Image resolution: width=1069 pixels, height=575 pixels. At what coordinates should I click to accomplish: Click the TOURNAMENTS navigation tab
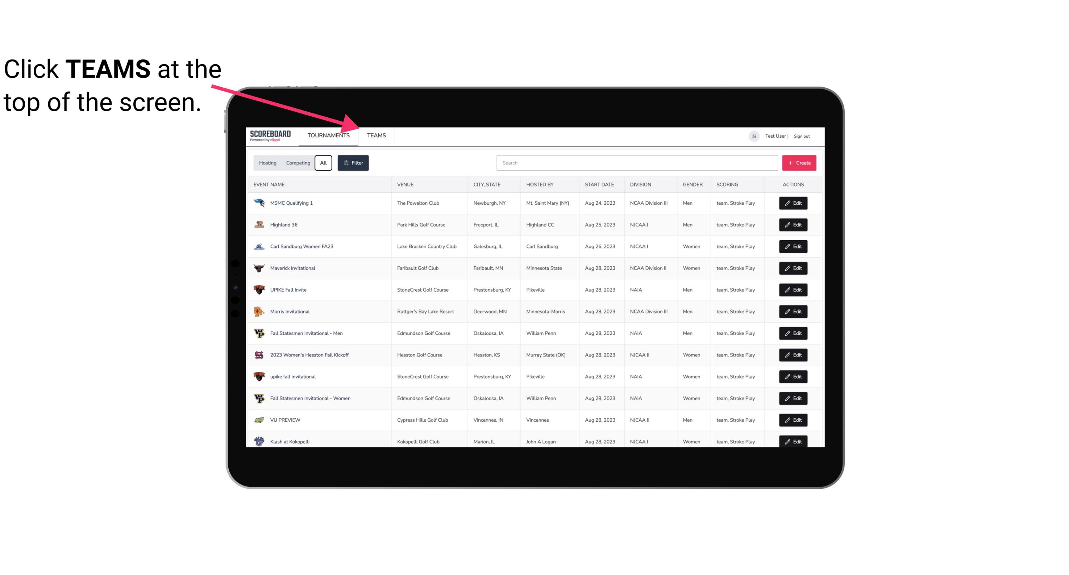(x=328, y=135)
